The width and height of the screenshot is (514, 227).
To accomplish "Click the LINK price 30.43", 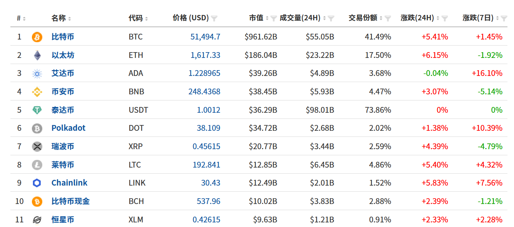I will (211, 183).
